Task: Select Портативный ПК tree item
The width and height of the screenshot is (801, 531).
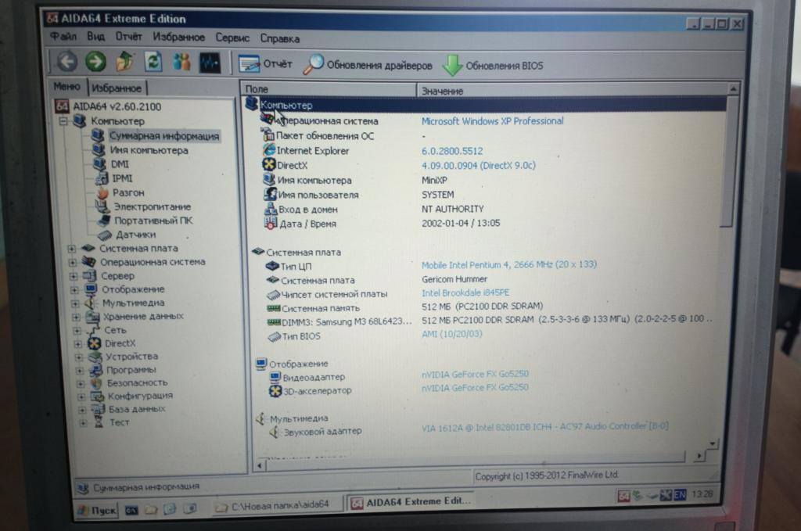Action: pos(153,220)
